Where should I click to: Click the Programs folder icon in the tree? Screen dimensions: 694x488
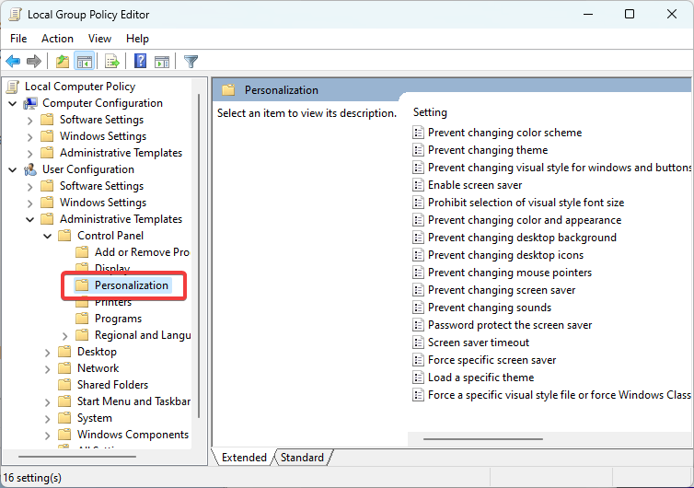(x=82, y=319)
